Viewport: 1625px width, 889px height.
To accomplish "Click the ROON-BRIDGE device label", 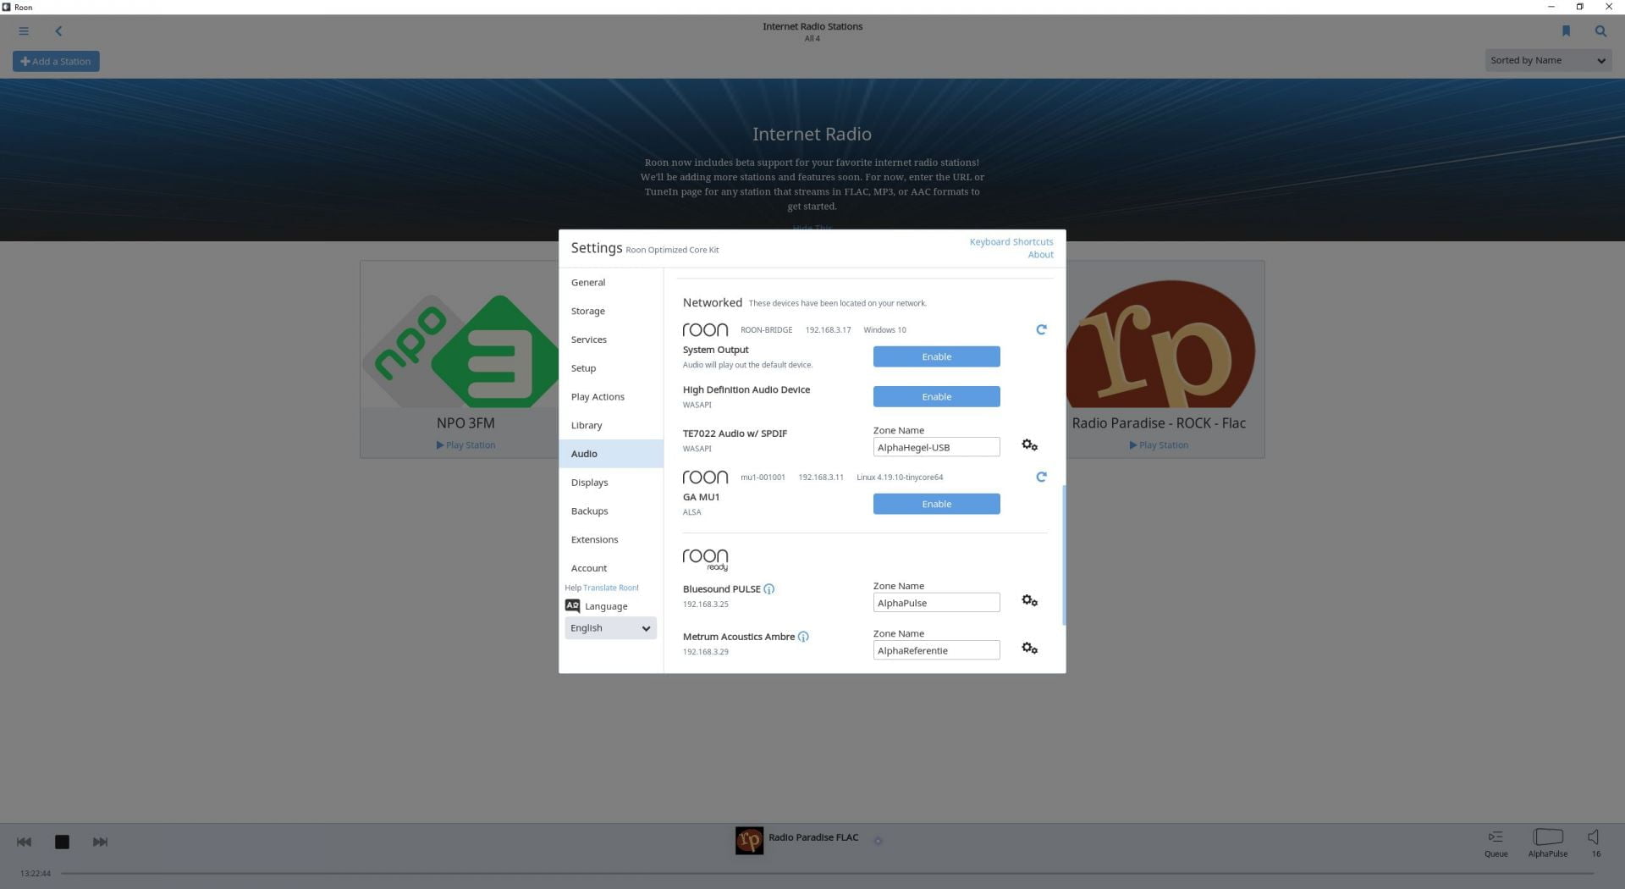I will coord(766,330).
